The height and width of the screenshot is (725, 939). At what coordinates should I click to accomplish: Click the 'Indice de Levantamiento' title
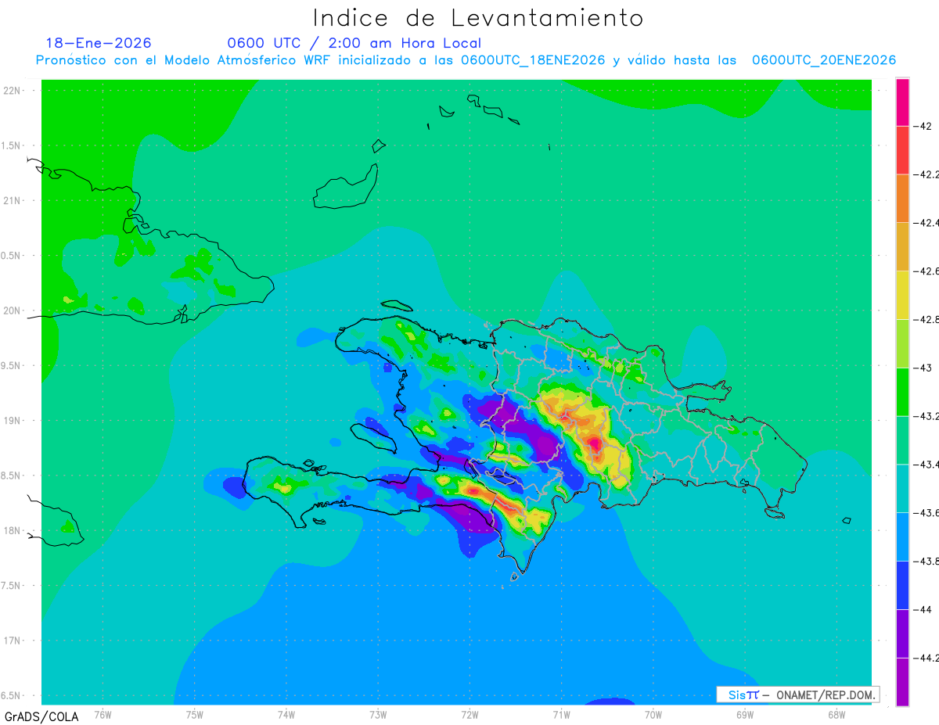click(478, 17)
